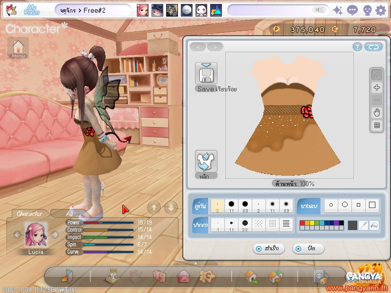Viewport: 391px width, 293px height.
Task: Open the star puzzle piece icon
Action: click(207, 276)
